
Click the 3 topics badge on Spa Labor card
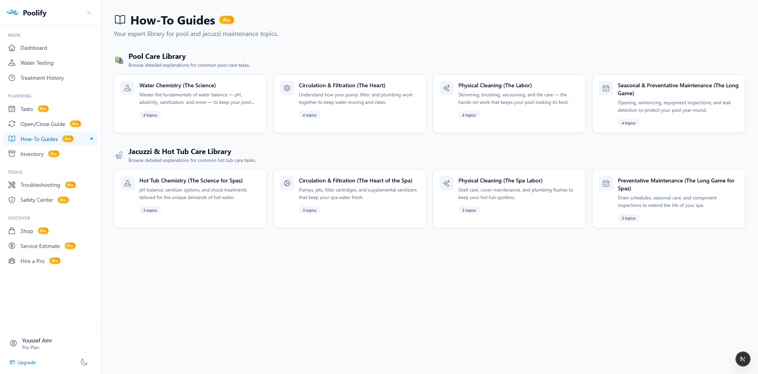[x=469, y=210]
